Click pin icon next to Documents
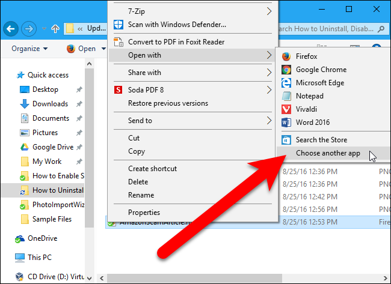 click(79, 118)
